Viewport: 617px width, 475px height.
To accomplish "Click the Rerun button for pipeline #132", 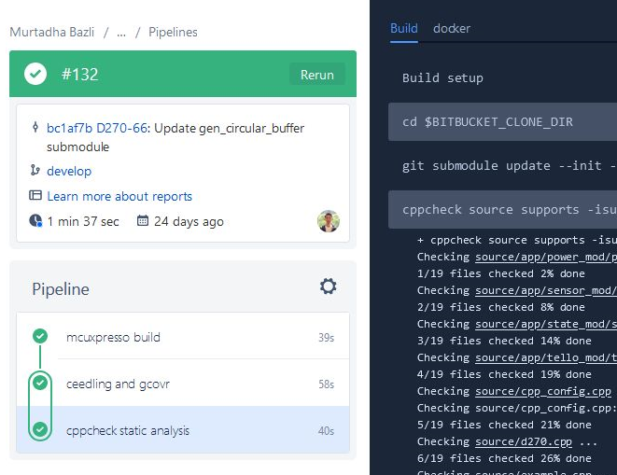I will click(317, 75).
